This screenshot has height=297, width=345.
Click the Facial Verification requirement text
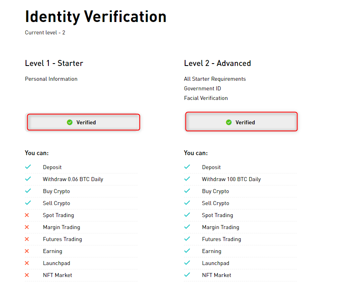click(x=206, y=98)
